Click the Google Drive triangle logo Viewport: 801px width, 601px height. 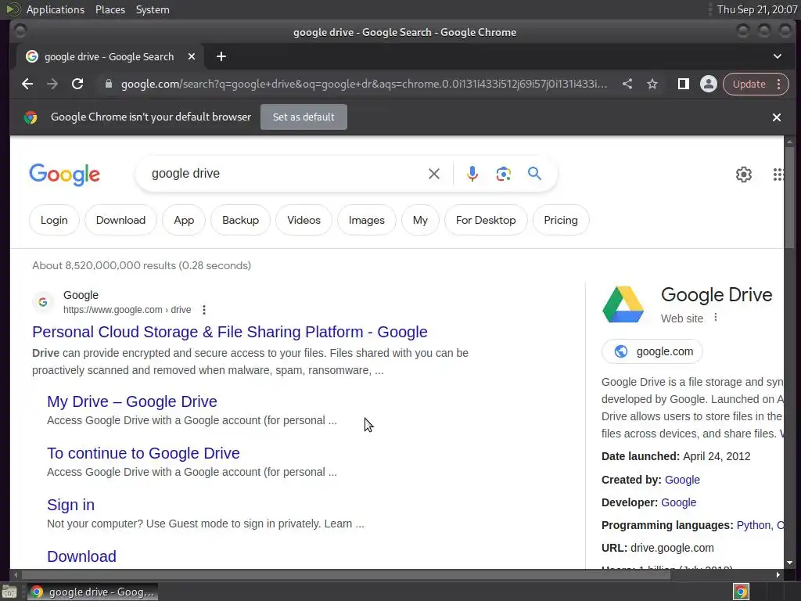[623, 304]
